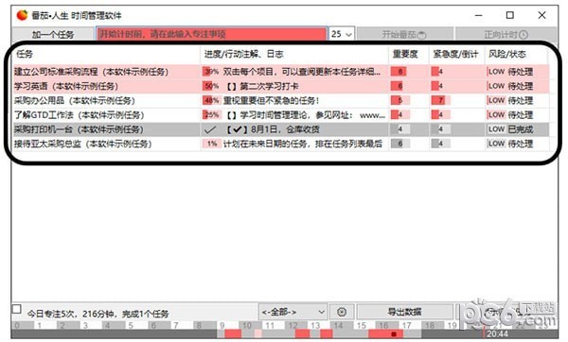Click the checkmark icon in 采购打印机一台 row
The width and height of the screenshot is (568, 342).
click(x=210, y=129)
